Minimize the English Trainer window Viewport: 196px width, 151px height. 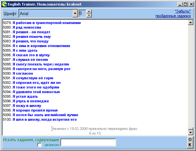click(180, 4)
